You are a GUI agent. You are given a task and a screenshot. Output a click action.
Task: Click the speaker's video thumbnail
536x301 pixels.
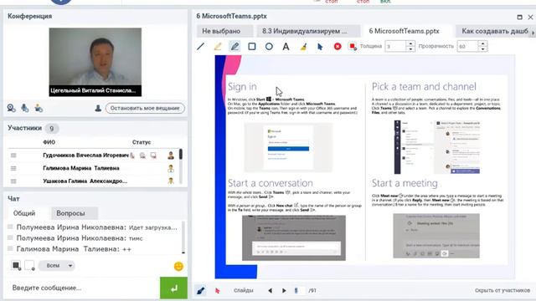click(95, 62)
